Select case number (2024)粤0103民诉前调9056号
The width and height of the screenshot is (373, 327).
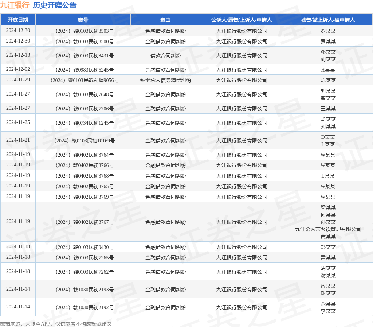pos(85,80)
